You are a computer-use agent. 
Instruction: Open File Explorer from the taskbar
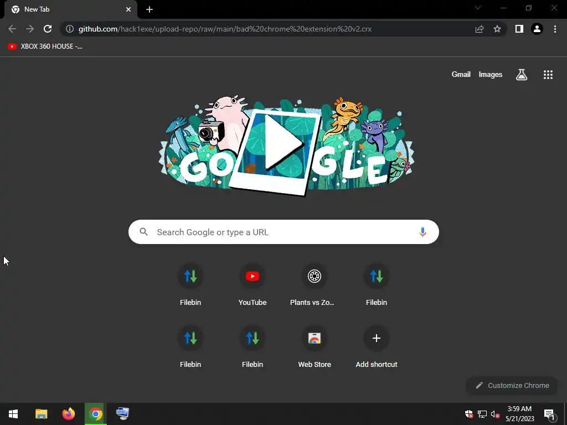[41, 414]
